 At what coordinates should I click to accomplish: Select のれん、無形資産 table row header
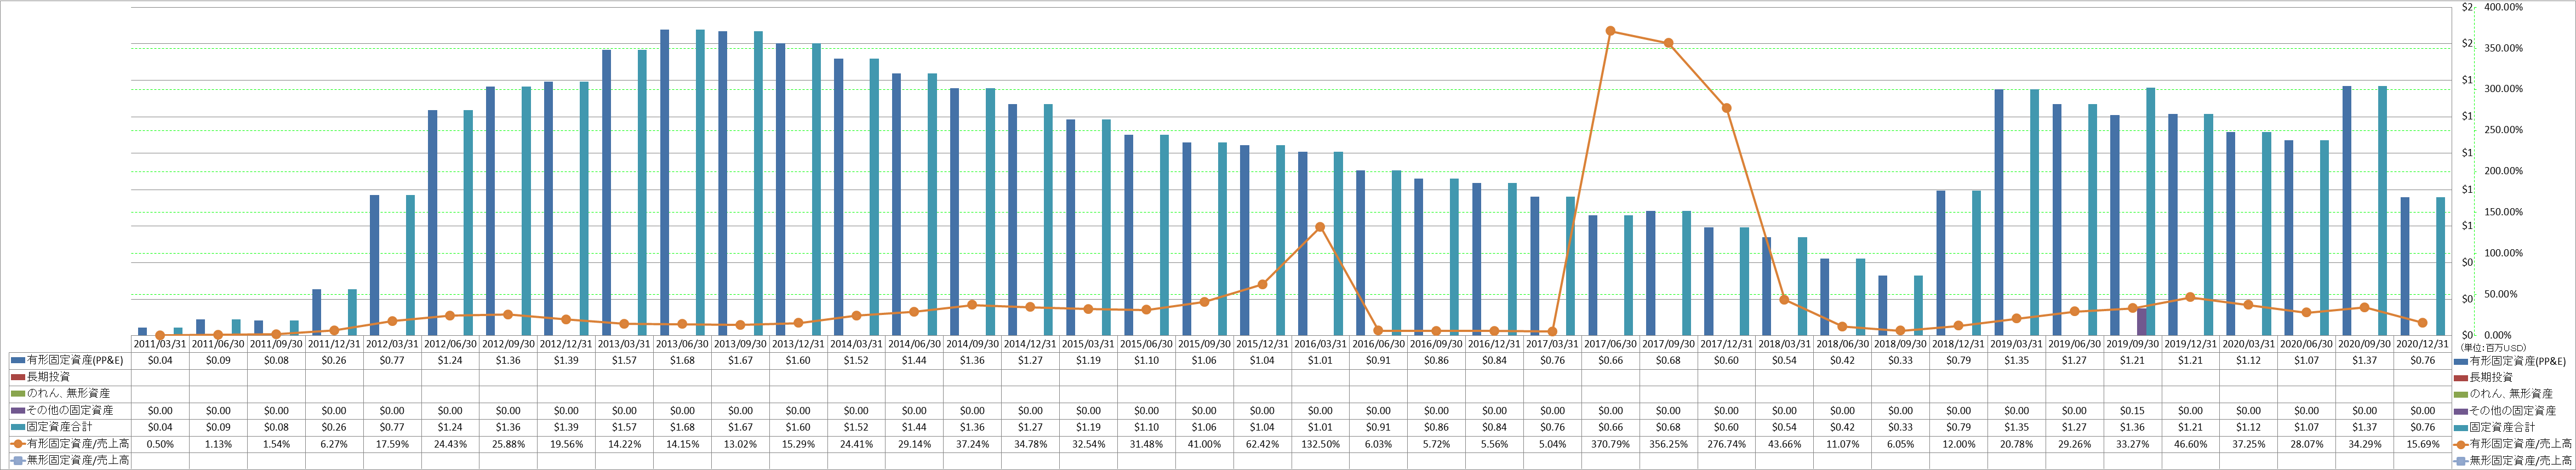click(x=67, y=394)
